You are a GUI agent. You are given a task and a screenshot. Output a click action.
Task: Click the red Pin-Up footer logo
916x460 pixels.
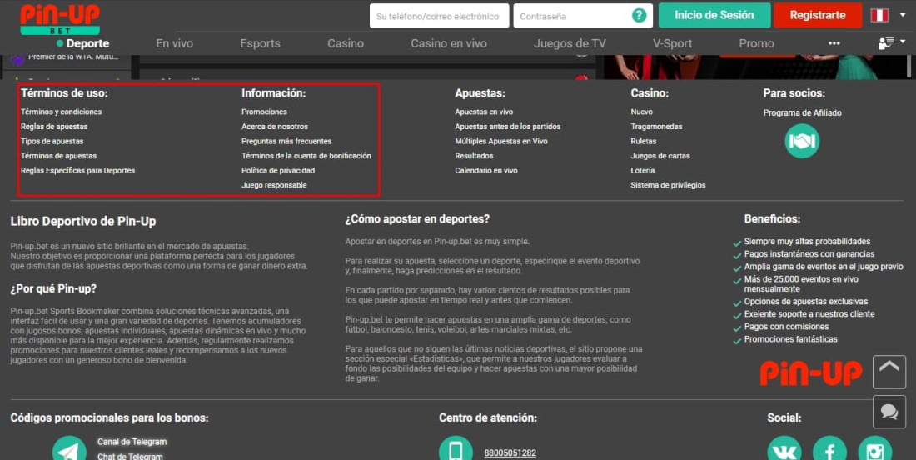(x=811, y=372)
